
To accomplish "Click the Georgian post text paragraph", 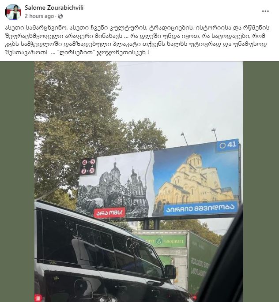I will (137, 40).
